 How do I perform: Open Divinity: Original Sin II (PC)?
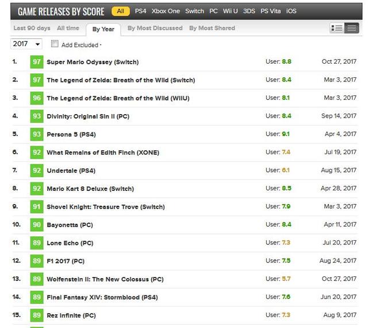(88, 116)
